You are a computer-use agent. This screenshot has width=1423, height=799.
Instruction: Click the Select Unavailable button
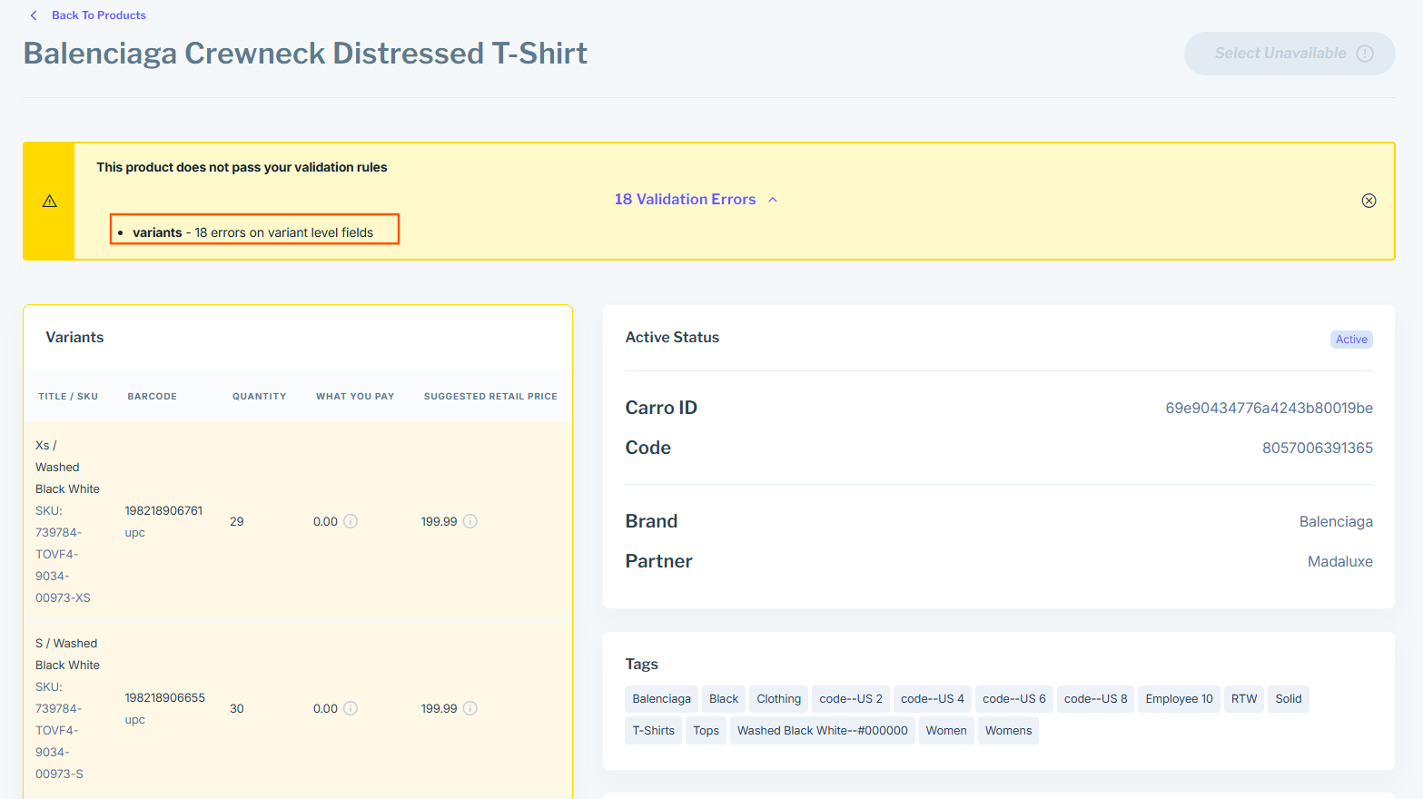(1280, 54)
